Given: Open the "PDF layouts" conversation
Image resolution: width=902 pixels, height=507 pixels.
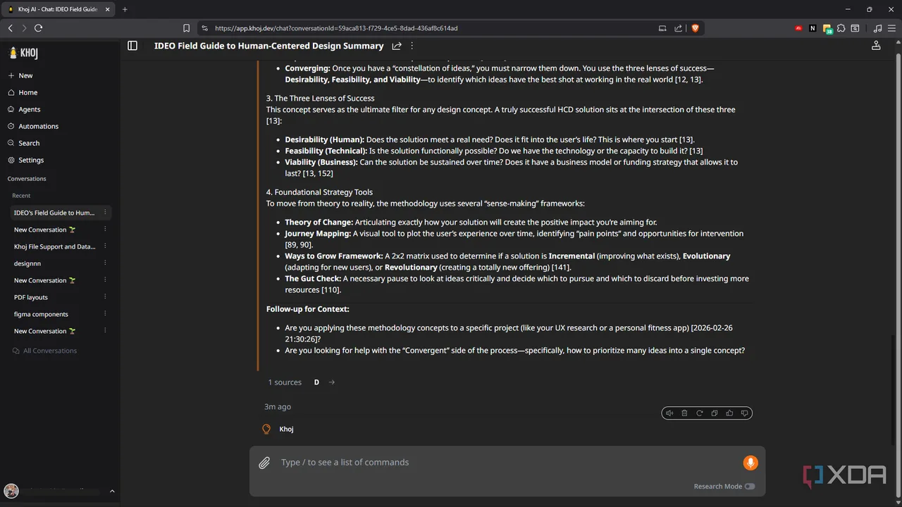Looking at the screenshot, I should (x=31, y=297).
